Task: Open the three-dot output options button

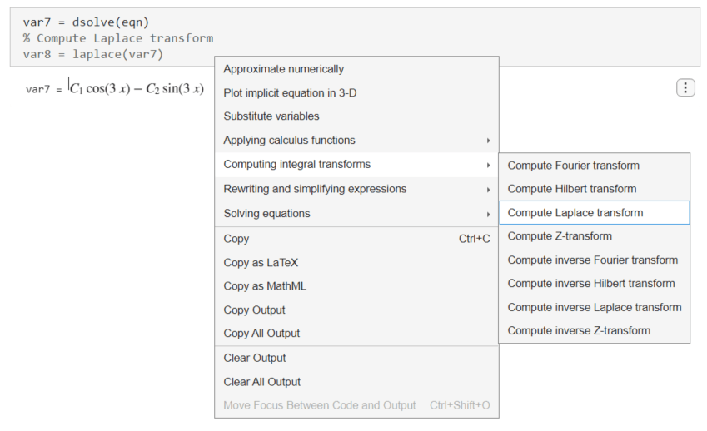Action: click(685, 88)
